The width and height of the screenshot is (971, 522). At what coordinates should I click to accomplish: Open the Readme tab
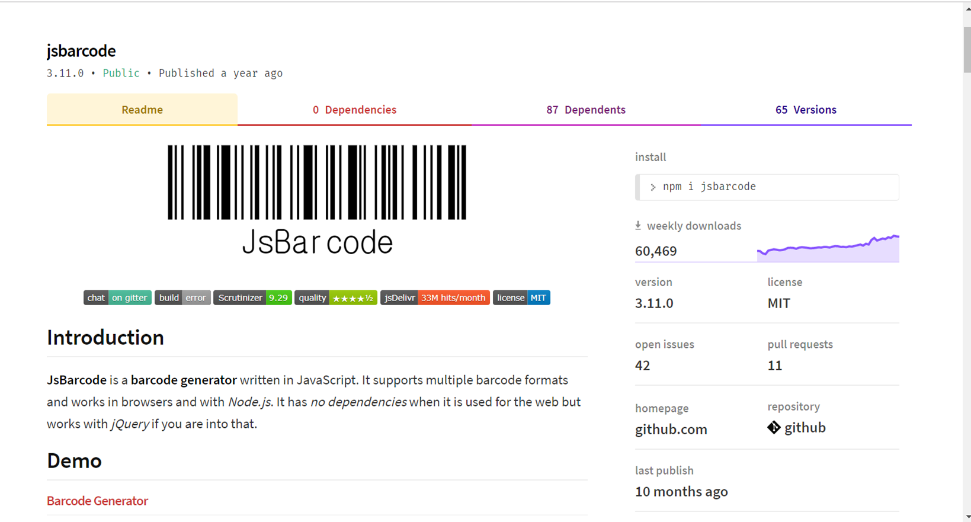(x=142, y=110)
